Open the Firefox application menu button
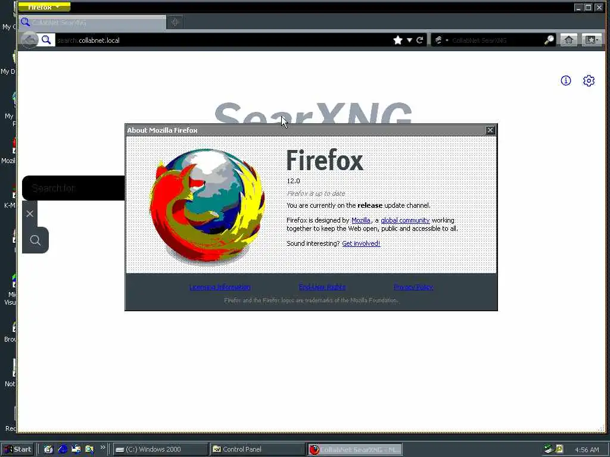 click(44, 7)
